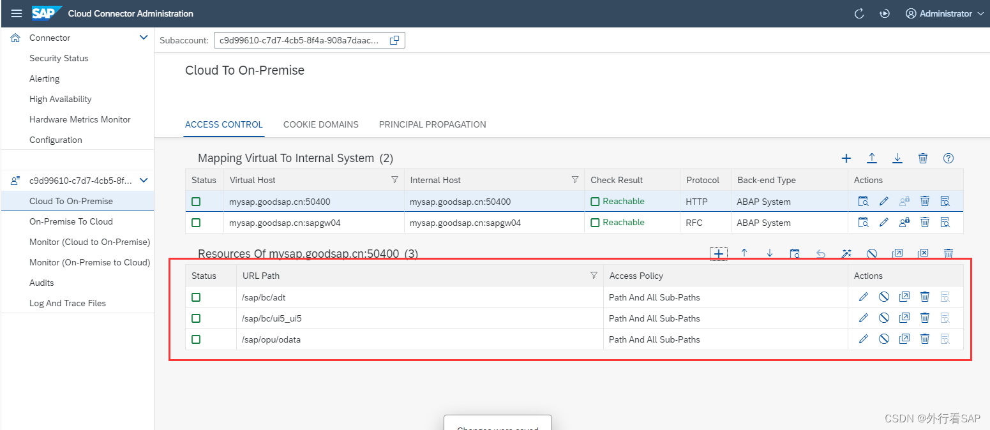Viewport: 990px width, 430px height.
Task: Edit the mysap.goodsap.cn:sapgw04 mapping
Action: coord(884,223)
